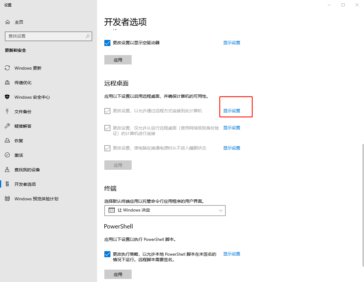This screenshot has height=282, width=364.
Task: Select Find My Device in sidebar
Action: coord(27,170)
